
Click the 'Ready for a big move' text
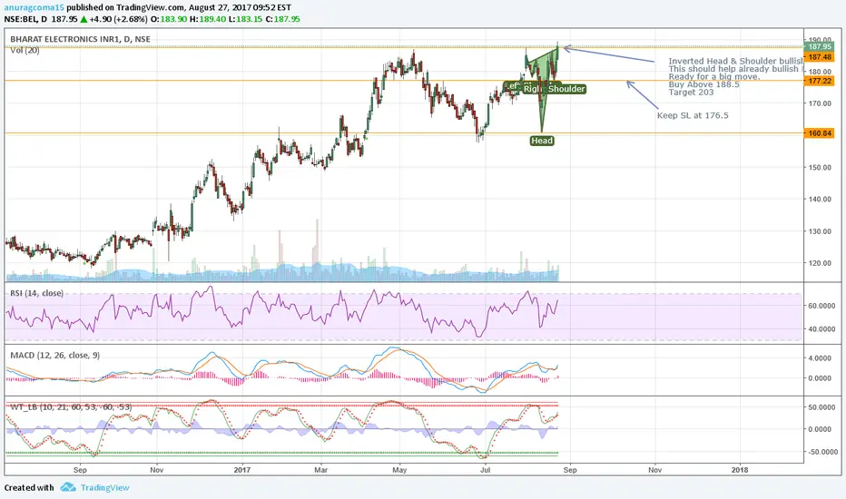click(x=713, y=76)
